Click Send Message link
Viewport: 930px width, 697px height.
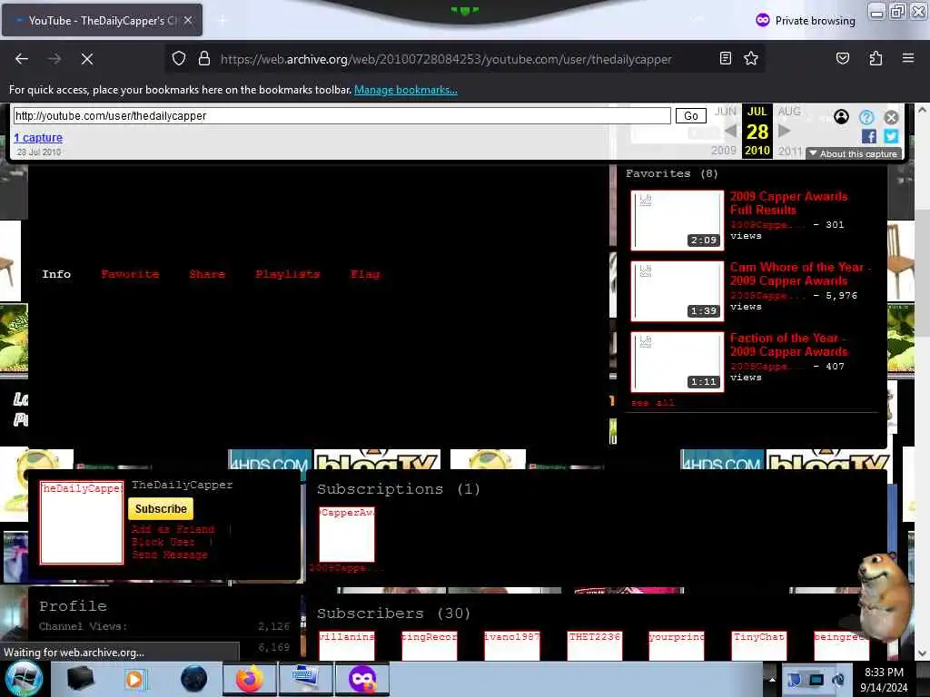coord(170,555)
